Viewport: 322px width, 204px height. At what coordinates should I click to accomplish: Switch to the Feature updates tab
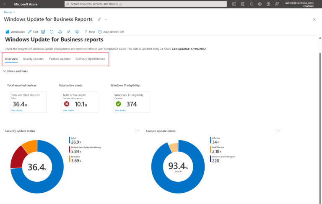click(60, 59)
